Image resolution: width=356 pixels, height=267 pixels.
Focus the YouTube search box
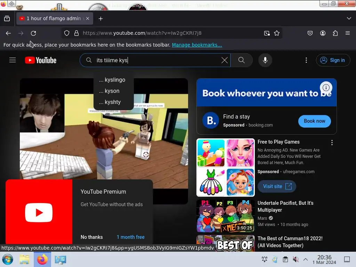tap(155, 60)
